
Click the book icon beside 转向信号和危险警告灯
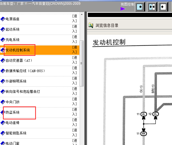point(3,92)
